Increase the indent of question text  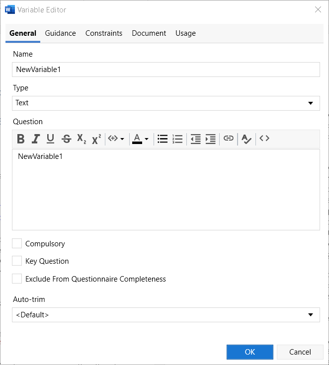click(210, 139)
